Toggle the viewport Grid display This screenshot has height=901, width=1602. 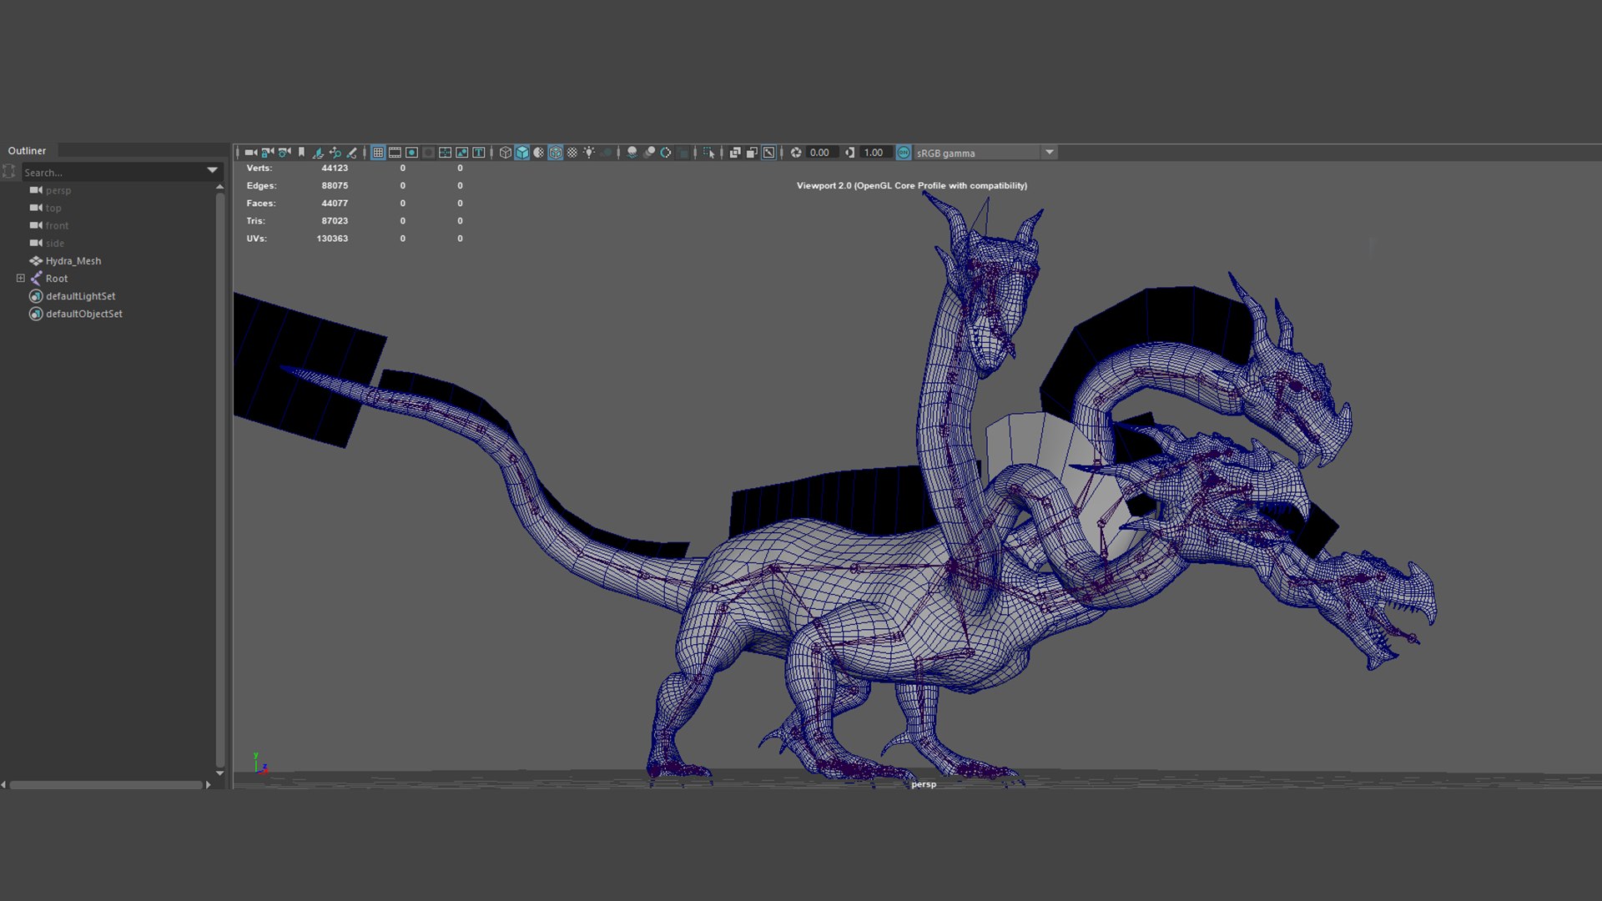click(x=378, y=153)
